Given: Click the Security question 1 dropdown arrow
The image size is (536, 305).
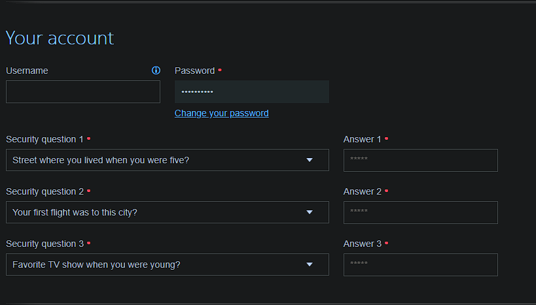Looking at the screenshot, I should coord(310,160).
